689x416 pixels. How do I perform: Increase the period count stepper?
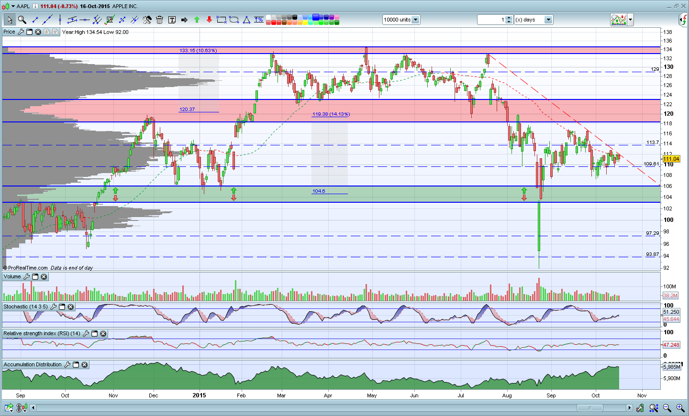point(509,18)
